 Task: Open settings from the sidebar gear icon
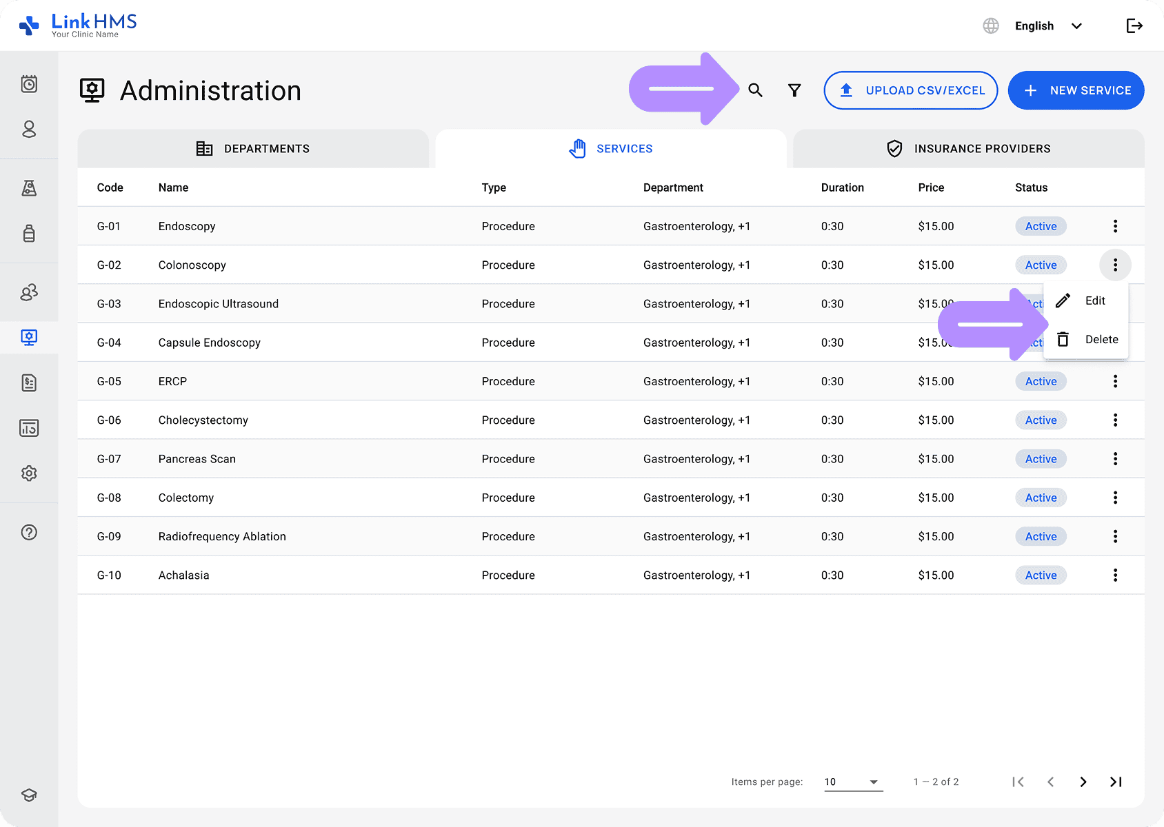29,473
